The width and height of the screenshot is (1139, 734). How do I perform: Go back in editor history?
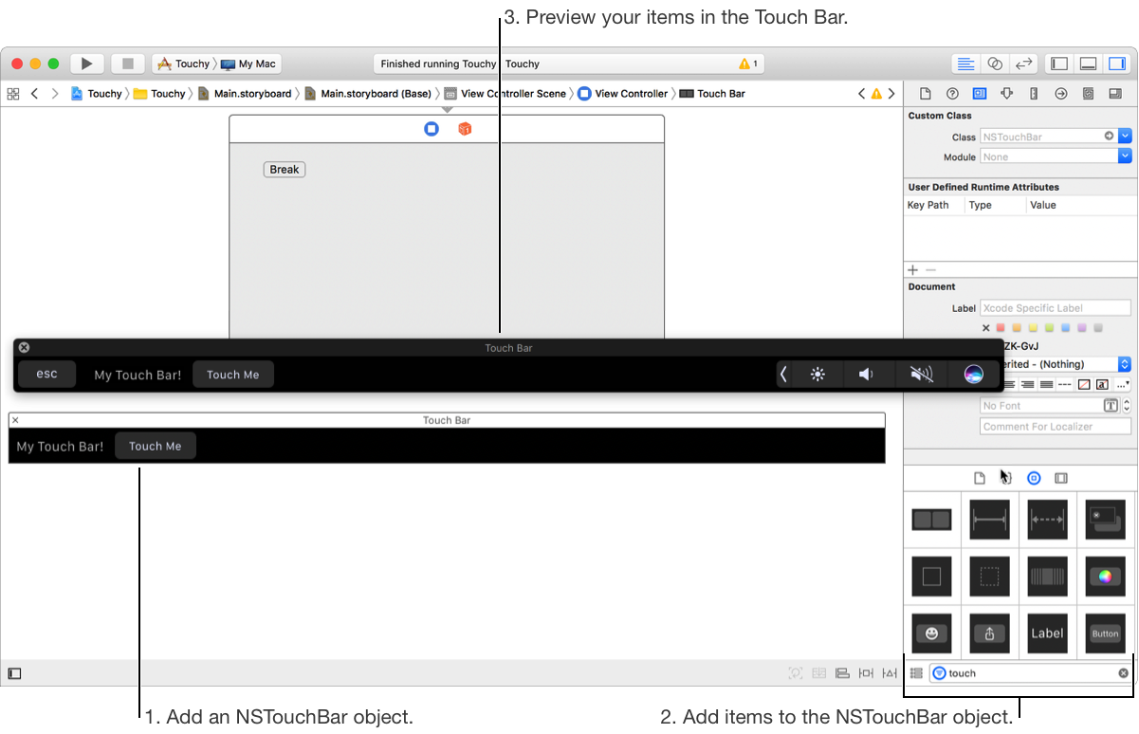[x=34, y=94]
